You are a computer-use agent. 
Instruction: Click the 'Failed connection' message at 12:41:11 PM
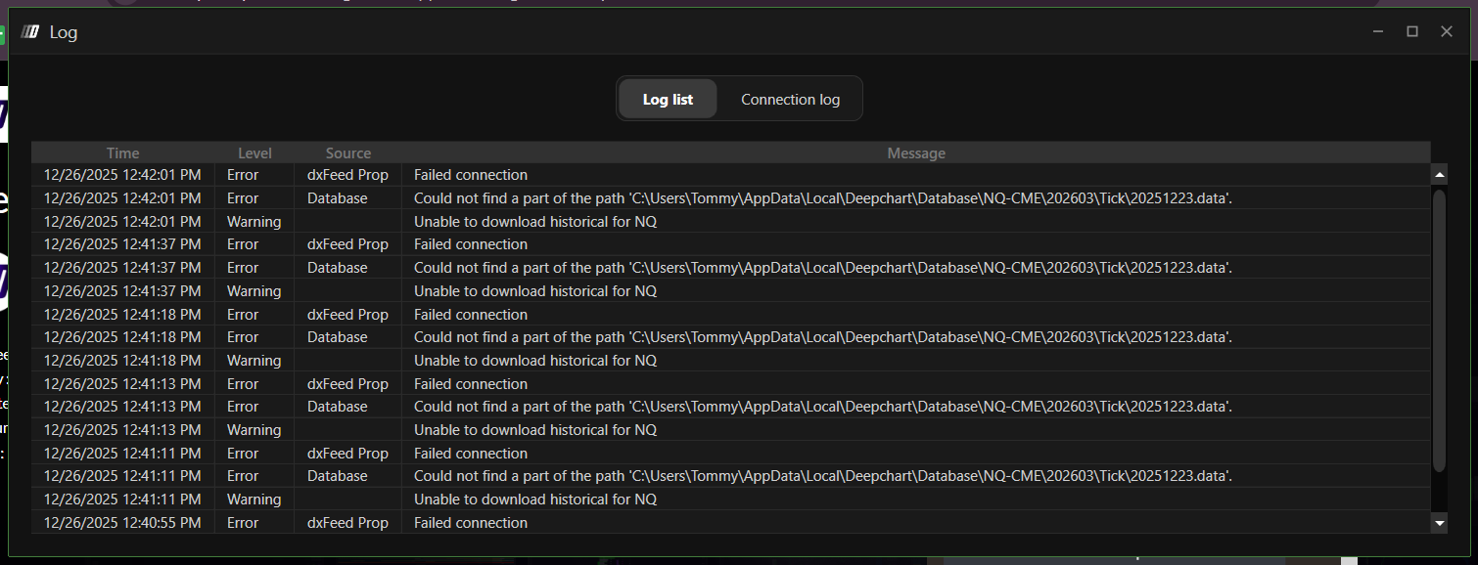(x=471, y=454)
